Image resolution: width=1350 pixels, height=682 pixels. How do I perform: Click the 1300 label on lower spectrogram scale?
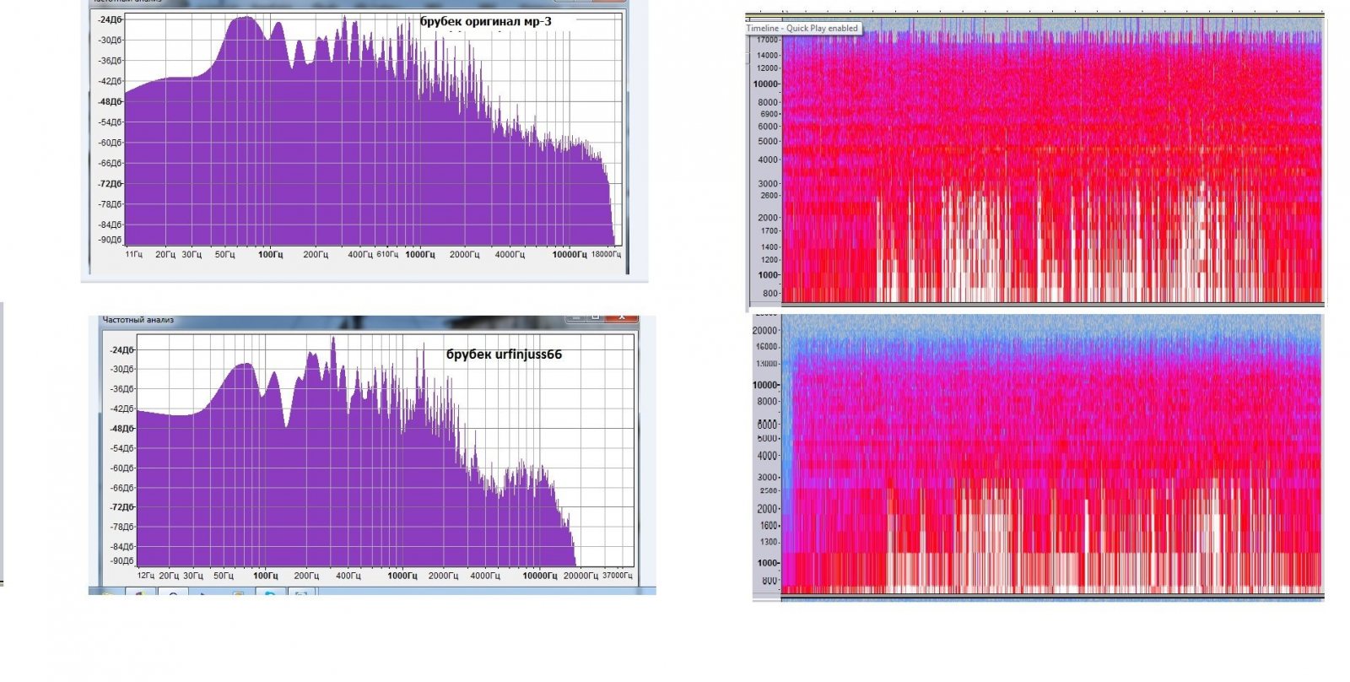[x=769, y=542]
